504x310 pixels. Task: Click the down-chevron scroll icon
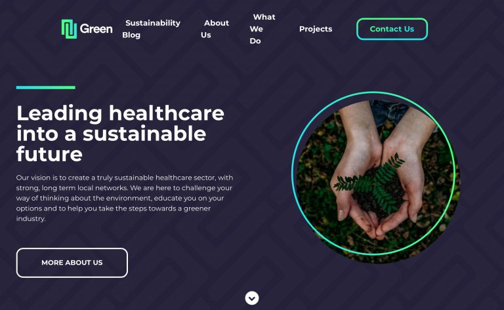252,298
